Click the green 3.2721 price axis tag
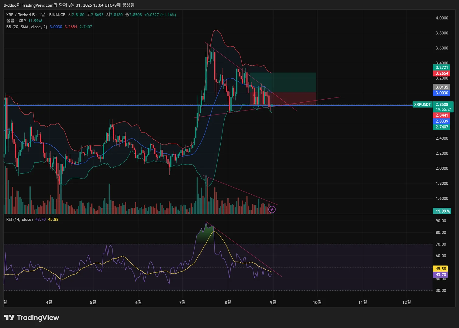 441,67
